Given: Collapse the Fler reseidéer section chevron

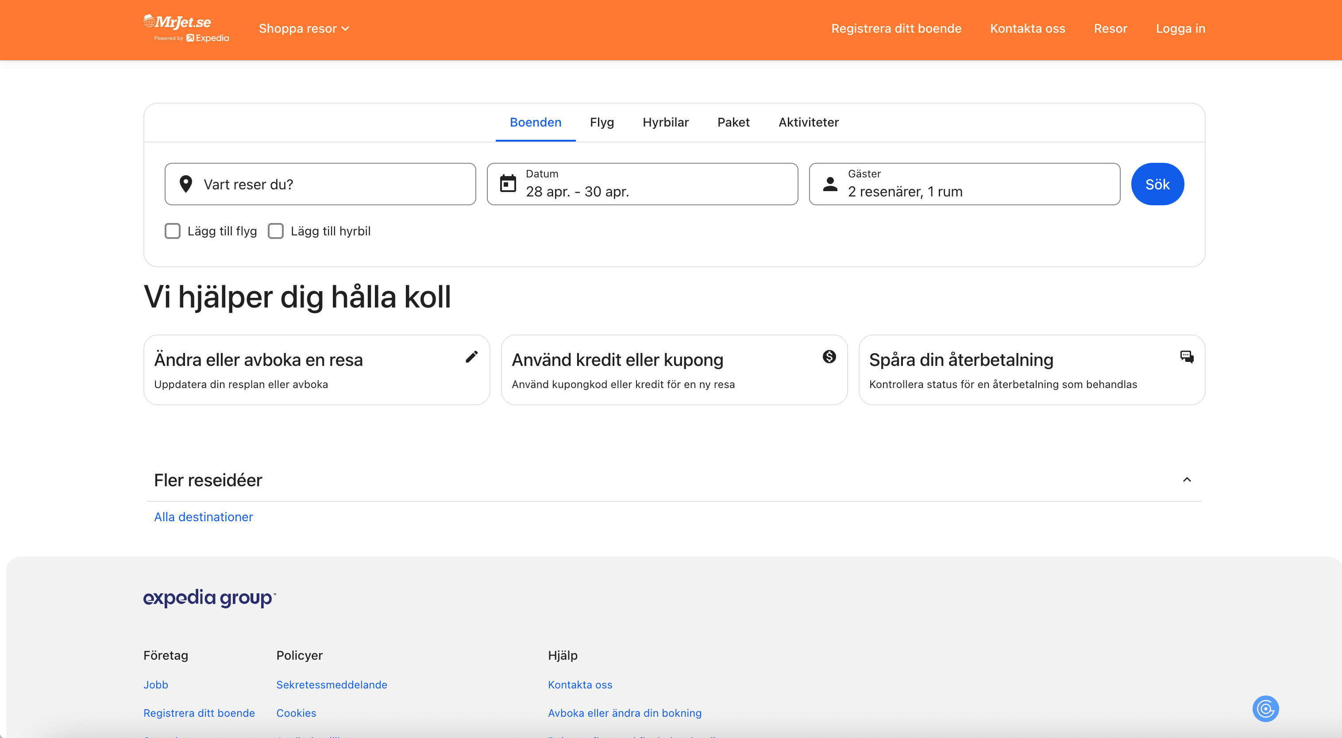Looking at the screenshot, I should pyautogui.click(x=1187, y=480).
